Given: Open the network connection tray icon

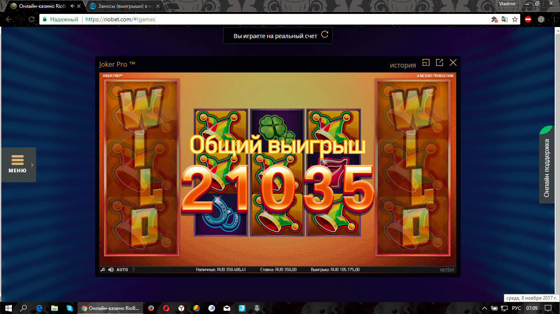Looking at the screenshot, I should (505, 308).
